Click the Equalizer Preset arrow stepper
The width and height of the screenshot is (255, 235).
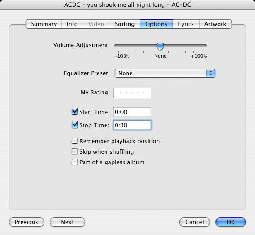(211, 73)
